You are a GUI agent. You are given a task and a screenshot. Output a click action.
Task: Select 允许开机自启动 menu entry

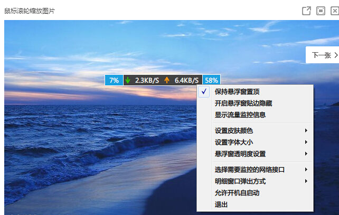[255, 193]
